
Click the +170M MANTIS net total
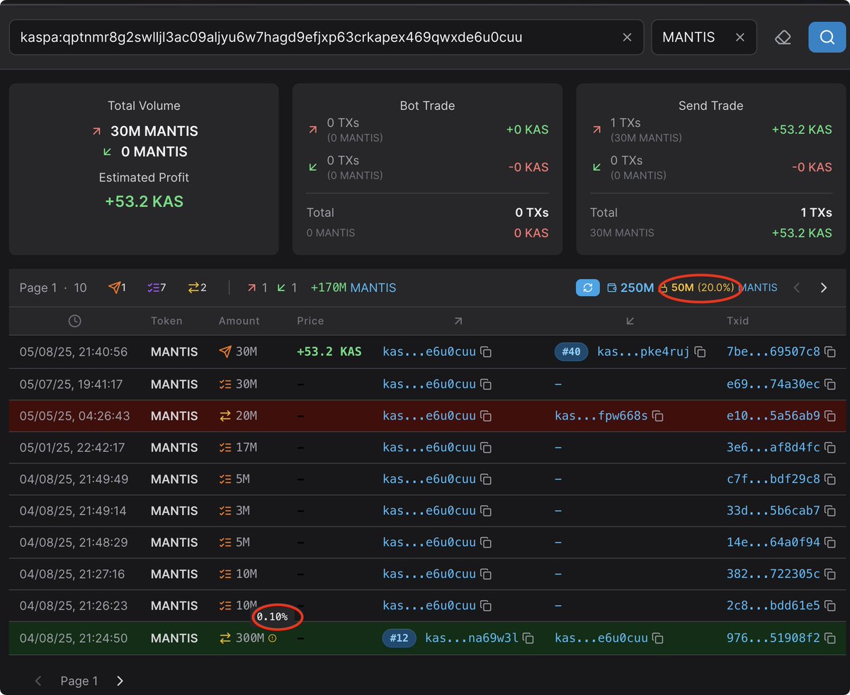coord(353,288)
